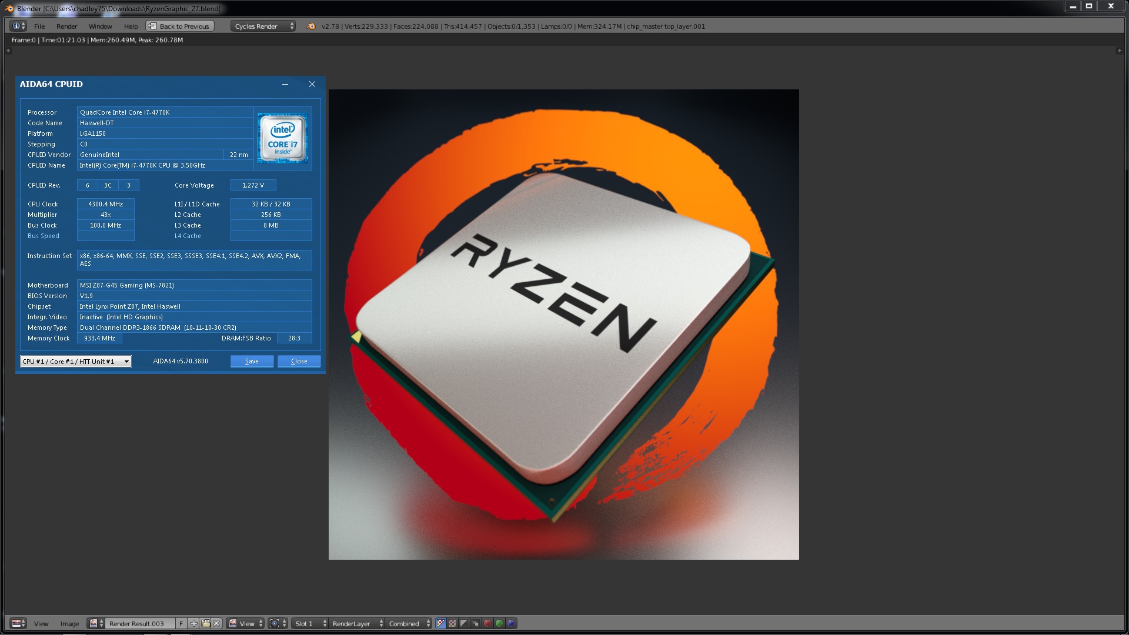Open the RenderLayer dropdown

(x=357, y=623)
